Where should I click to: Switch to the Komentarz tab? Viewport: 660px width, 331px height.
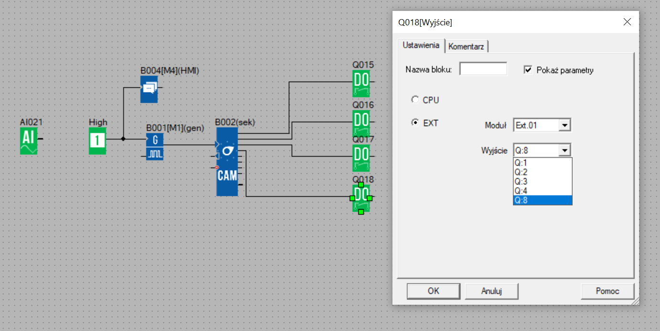click(x=466, y=47)
